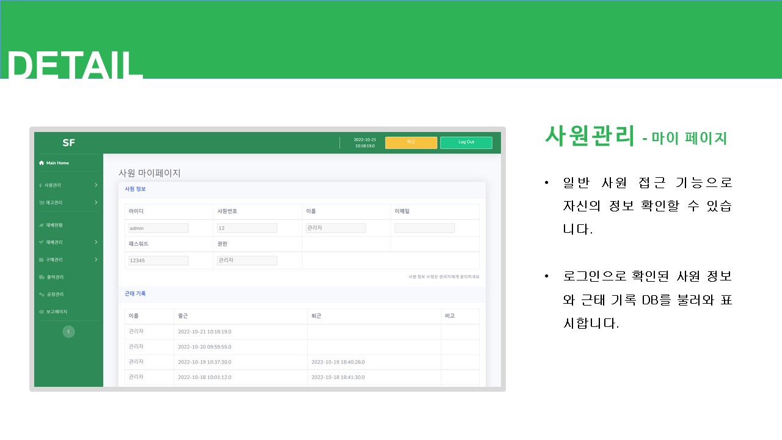This screenshot has height=440, width=782.
Task: Collapse the sidebar with round arrow button
Action: click(68, 331)
